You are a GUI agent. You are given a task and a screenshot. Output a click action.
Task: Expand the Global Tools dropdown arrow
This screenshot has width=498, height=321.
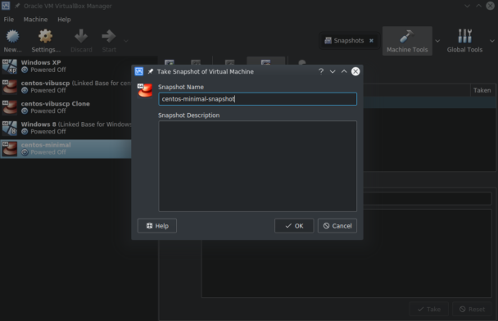point(492,41)
